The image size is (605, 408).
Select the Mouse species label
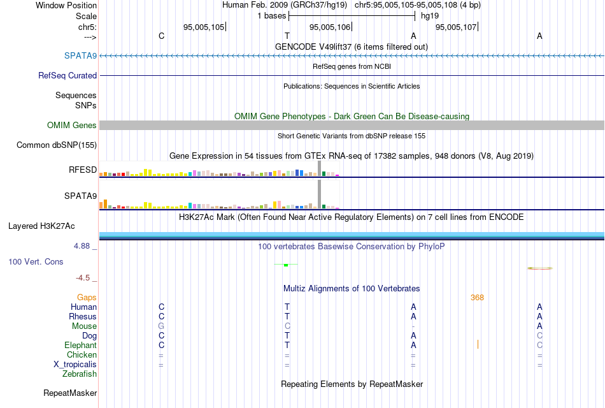tap(84, 326)
